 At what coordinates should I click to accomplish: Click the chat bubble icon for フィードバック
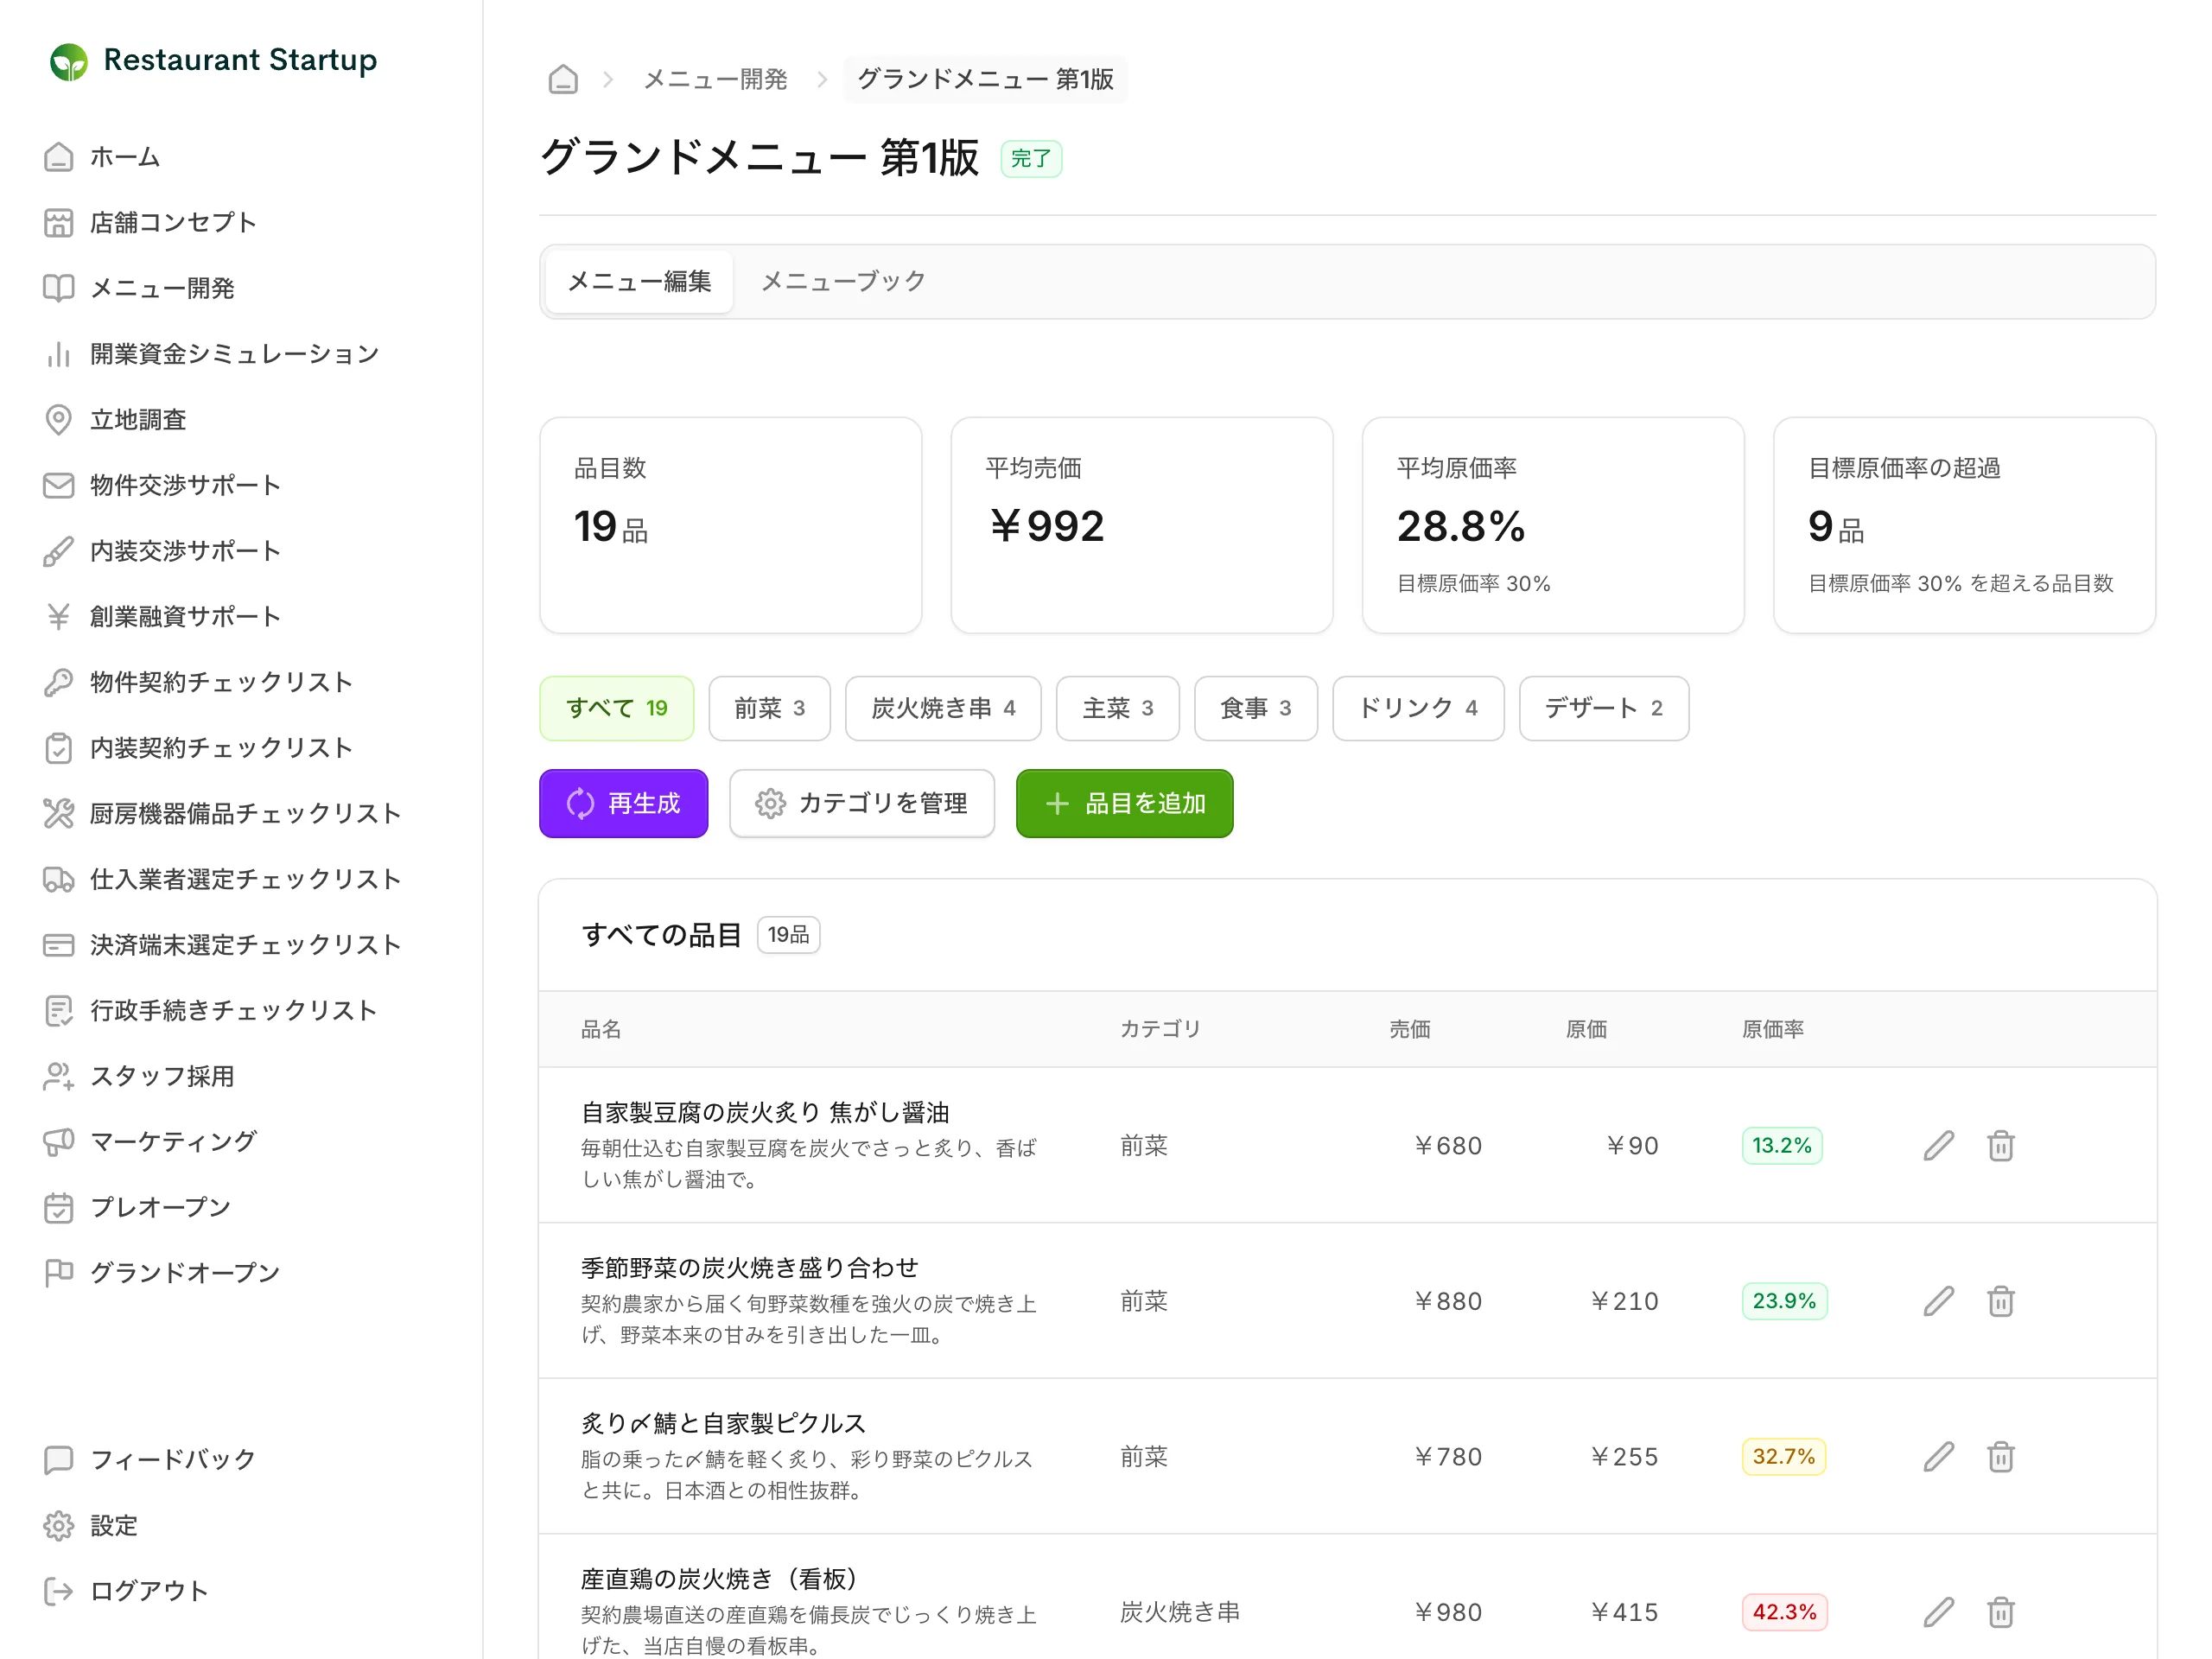pyautogui.click(x=58, y=1460)
